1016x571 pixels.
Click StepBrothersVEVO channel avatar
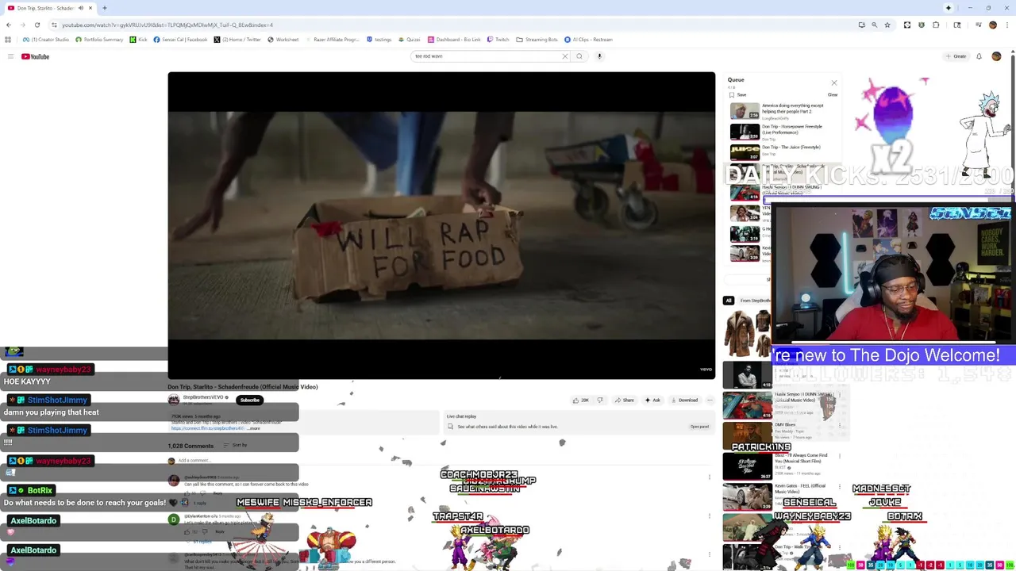pyautogui.click(x=174, y=400)
